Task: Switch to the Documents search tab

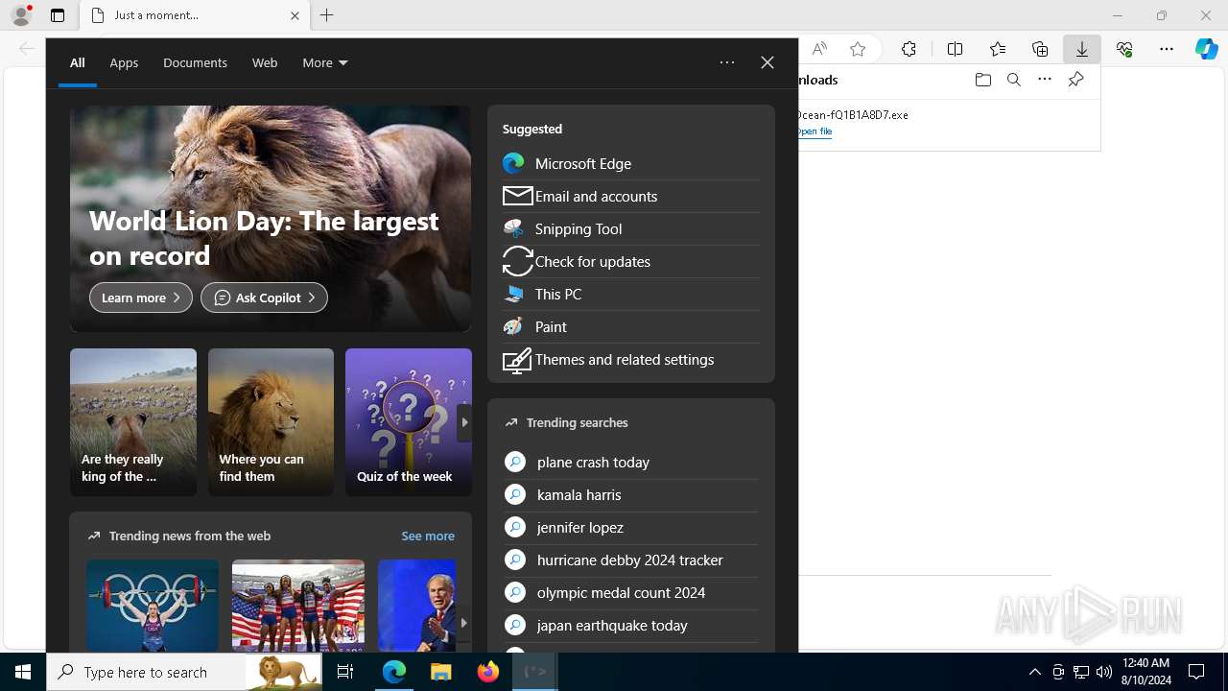Action: tap(195, 62)
